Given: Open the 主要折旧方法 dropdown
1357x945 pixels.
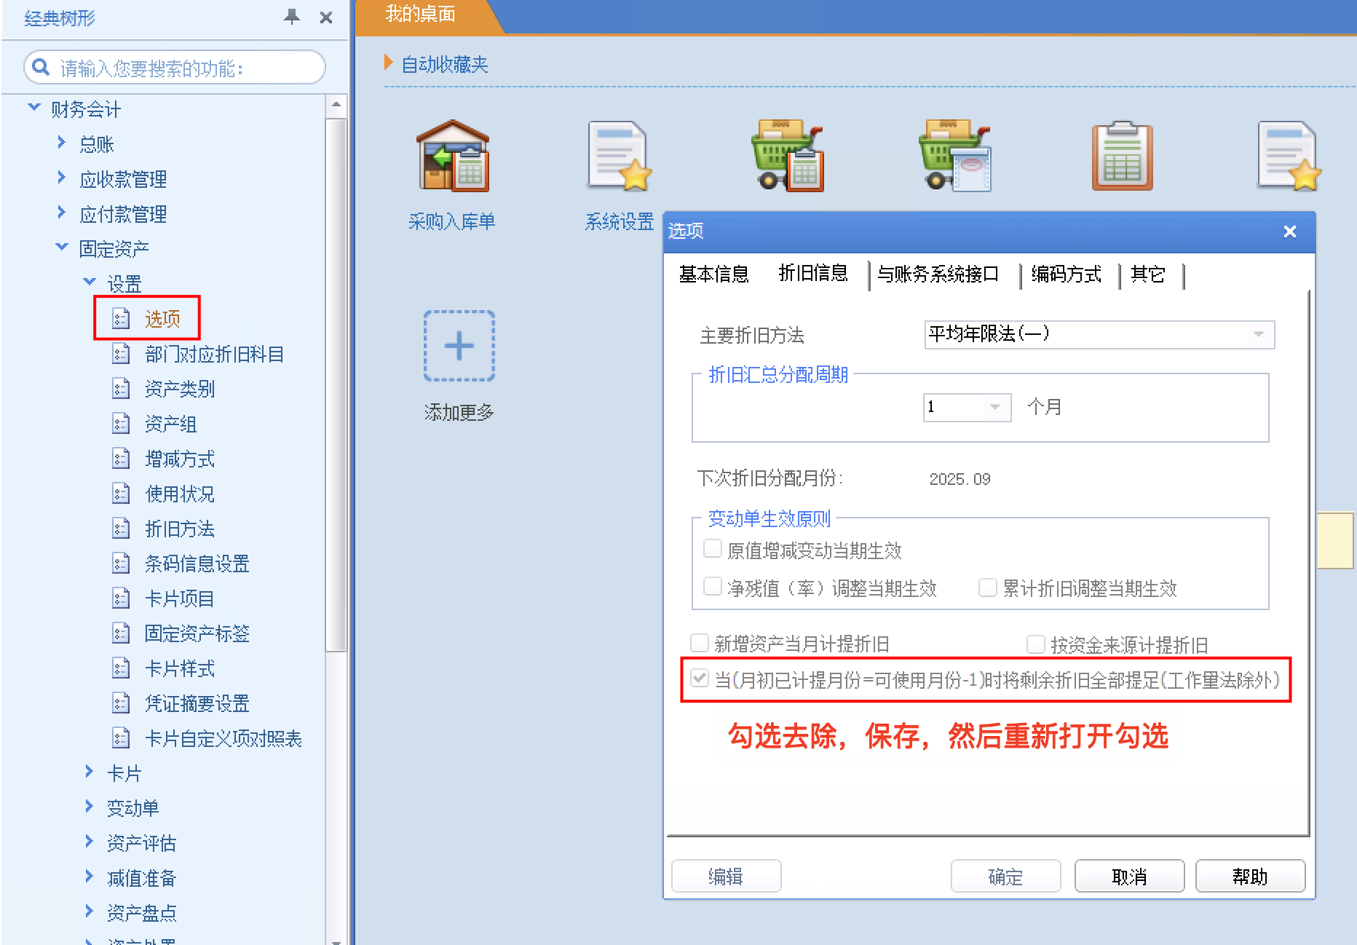Looking at the screenshot, I should pyautogui.click(x=1259, y=334).
